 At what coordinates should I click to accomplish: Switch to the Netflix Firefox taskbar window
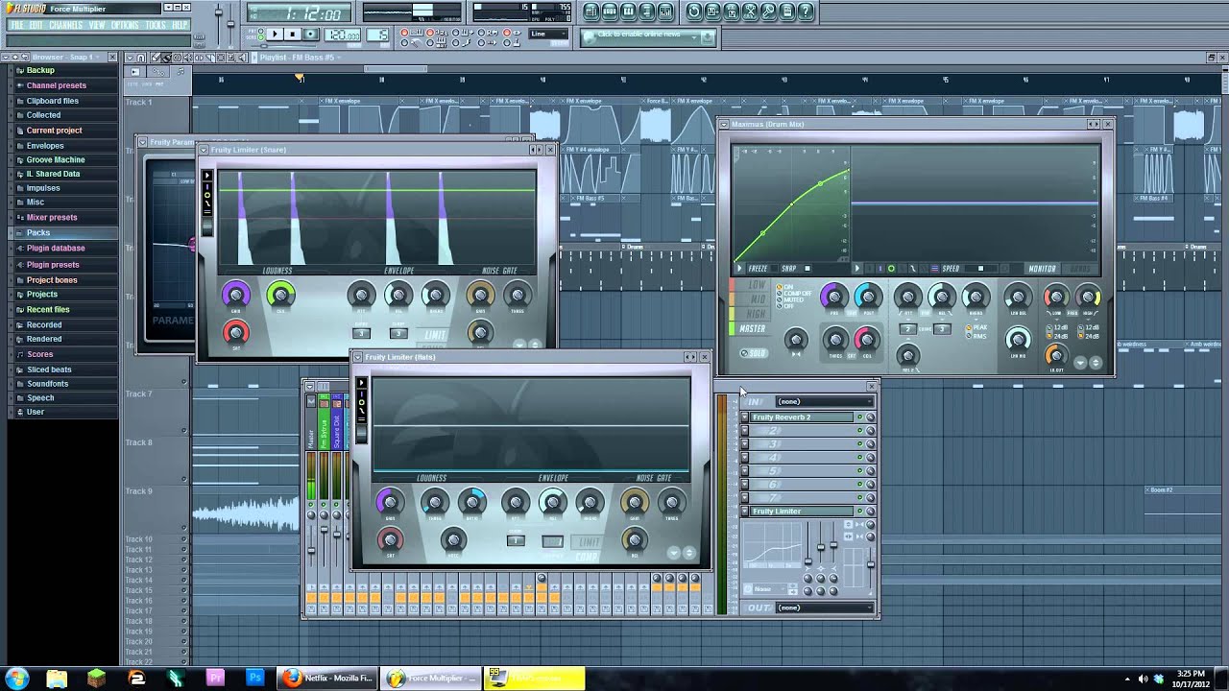click(x=328, y=679)
